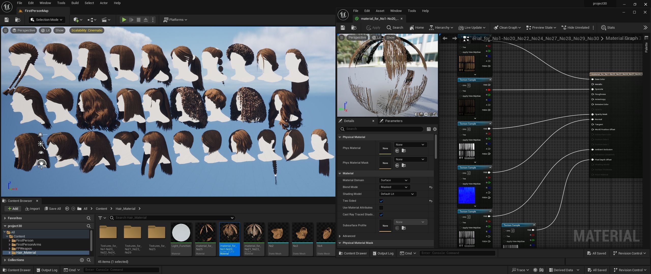This screenshot has width=651, height=274.
Task: Reset Two Sided to default value
Action: click(431, 201)
